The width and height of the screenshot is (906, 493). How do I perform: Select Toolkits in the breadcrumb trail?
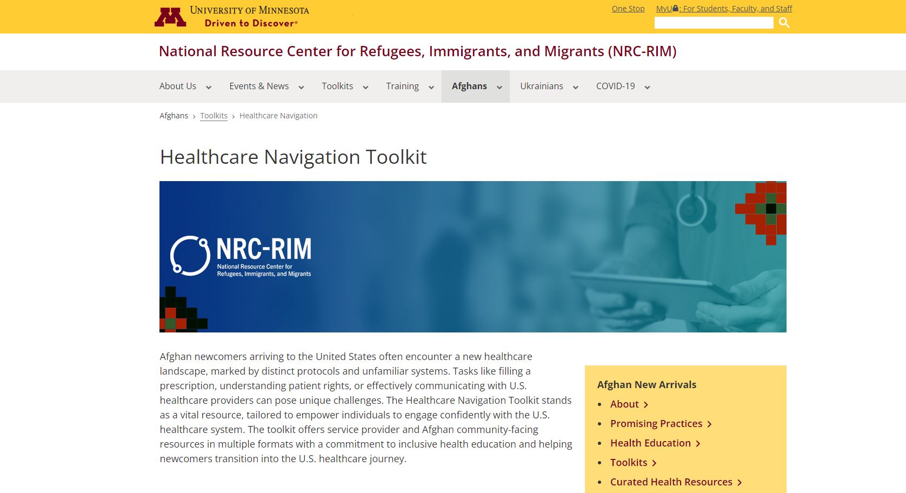[214, 116]
